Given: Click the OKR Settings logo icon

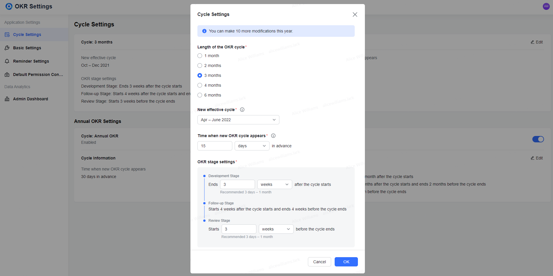Looking at the screenshot, I should point(9,6).
